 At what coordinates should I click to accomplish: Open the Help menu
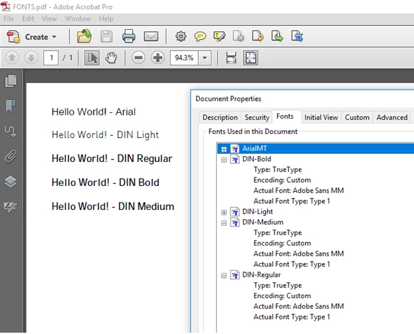pyautogui.click(x=106, y=19)
